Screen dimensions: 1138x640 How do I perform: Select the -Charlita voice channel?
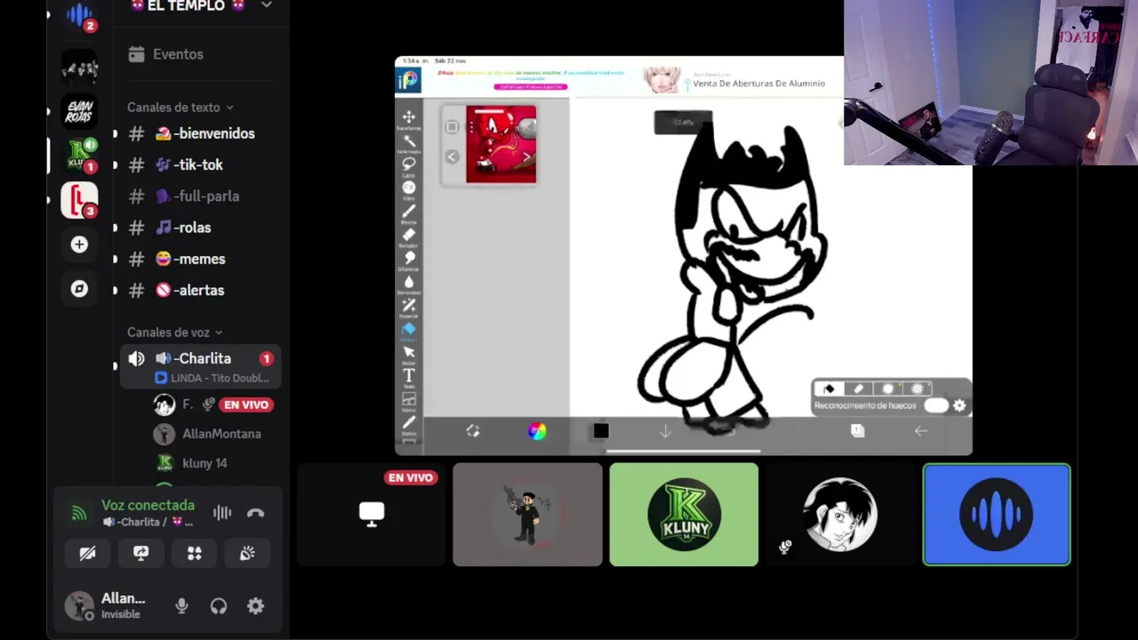pos(201,366)
